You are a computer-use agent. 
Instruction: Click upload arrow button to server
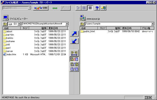[74, 33]
